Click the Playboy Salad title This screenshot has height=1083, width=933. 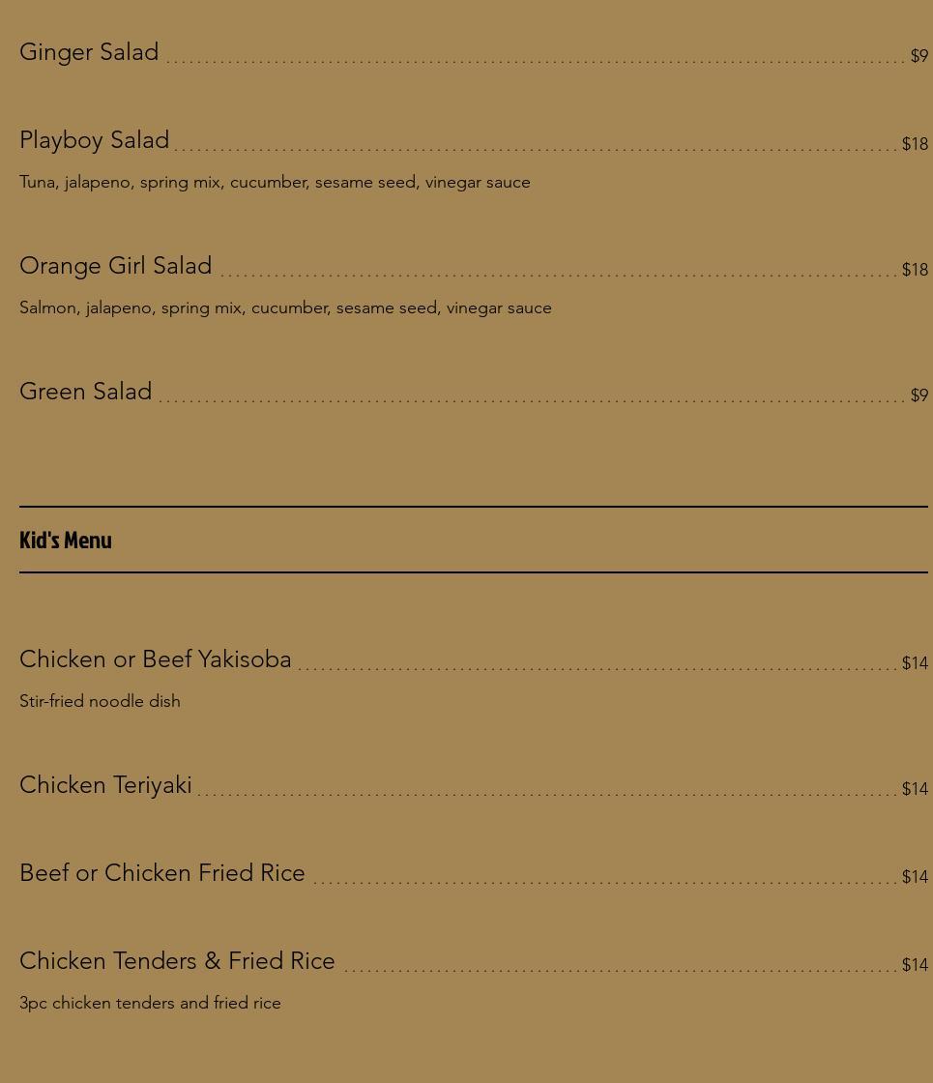click(x=94, y=140)
